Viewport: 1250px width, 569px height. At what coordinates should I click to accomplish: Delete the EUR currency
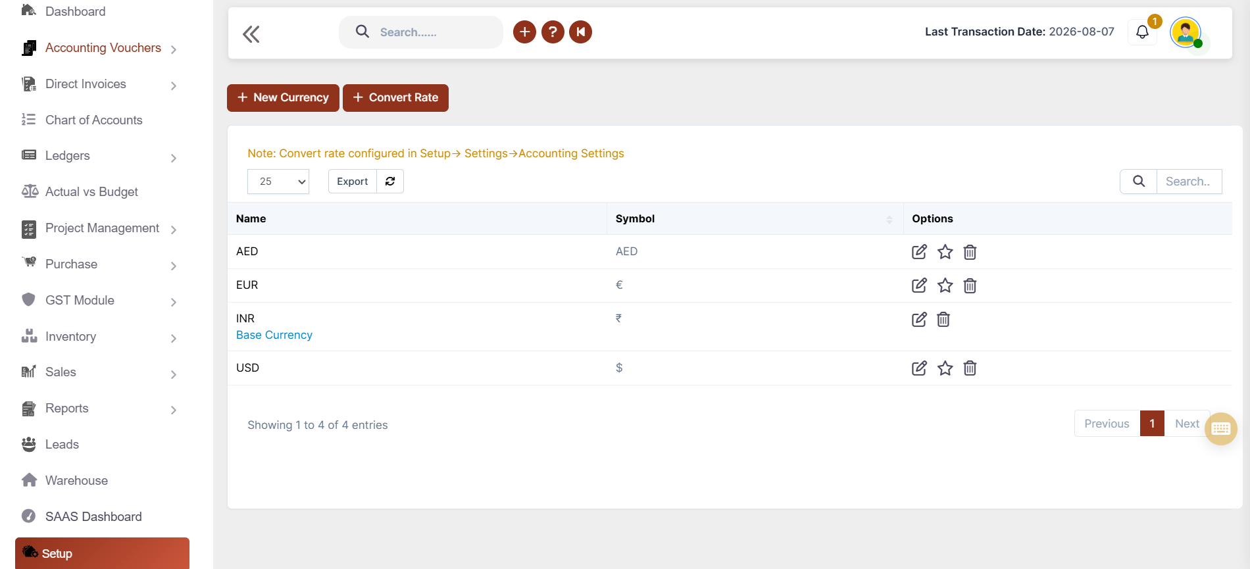(x=970, y=285)
